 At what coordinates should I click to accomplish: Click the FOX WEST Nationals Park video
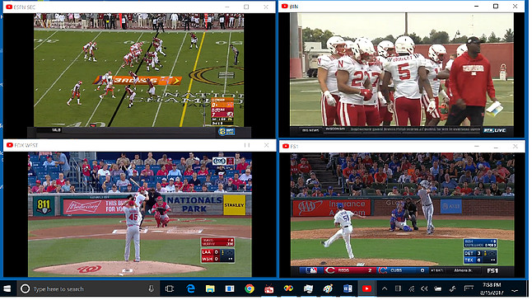tap(140, 214)
